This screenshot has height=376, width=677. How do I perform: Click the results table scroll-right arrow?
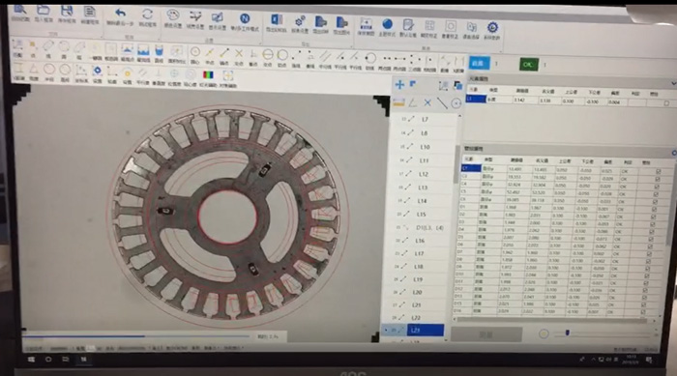[655, 321]
